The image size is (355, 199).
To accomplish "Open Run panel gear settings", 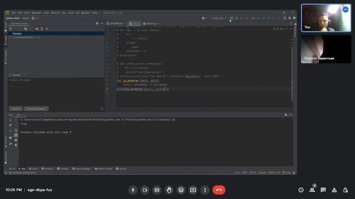I will click(286, 115).
